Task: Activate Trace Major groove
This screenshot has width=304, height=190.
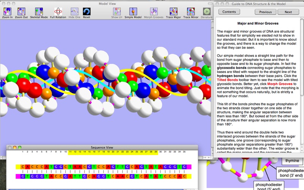Action: pyautogui.click(x=173, y=13)
